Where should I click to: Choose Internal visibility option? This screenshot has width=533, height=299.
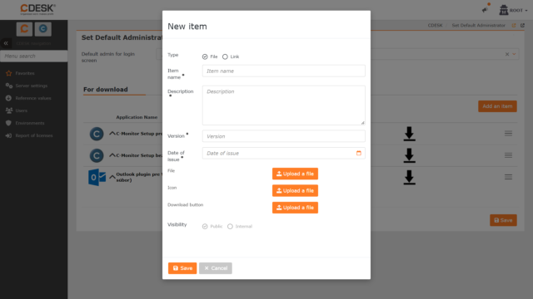tap(230, 226)
